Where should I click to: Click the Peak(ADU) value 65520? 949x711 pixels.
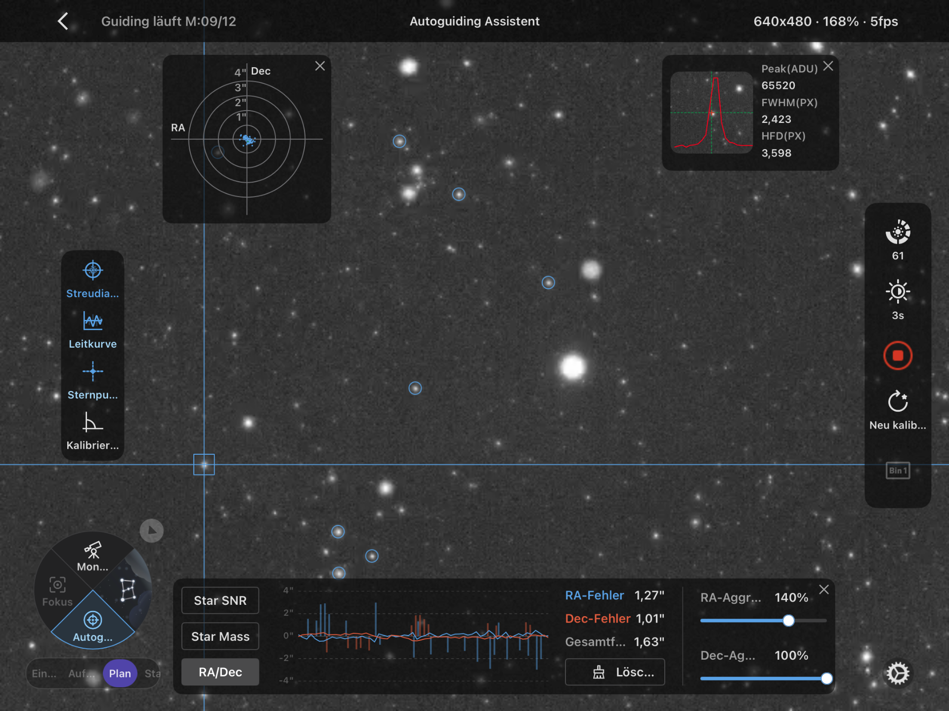coord(778,85)
